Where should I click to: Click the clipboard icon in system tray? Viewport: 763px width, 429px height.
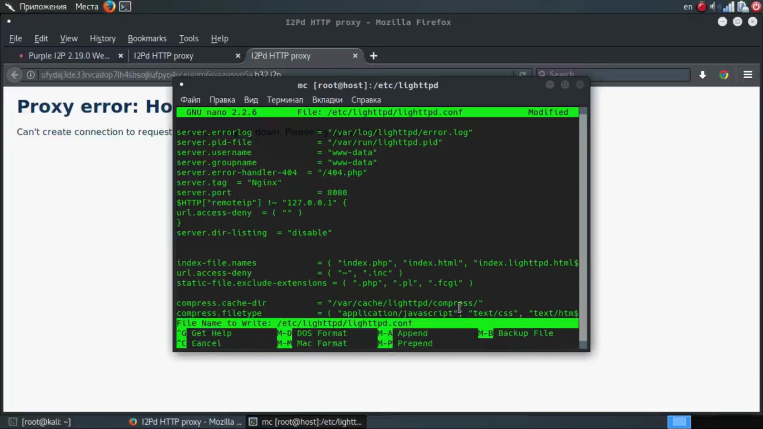[x=742, y=7]
